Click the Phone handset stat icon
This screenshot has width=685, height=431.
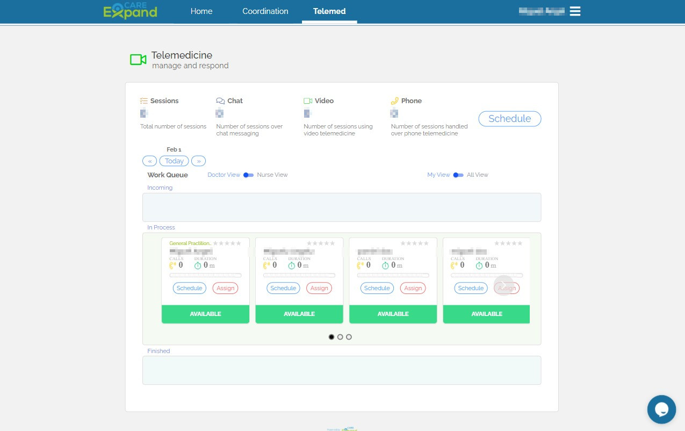(x=394, y=101)
